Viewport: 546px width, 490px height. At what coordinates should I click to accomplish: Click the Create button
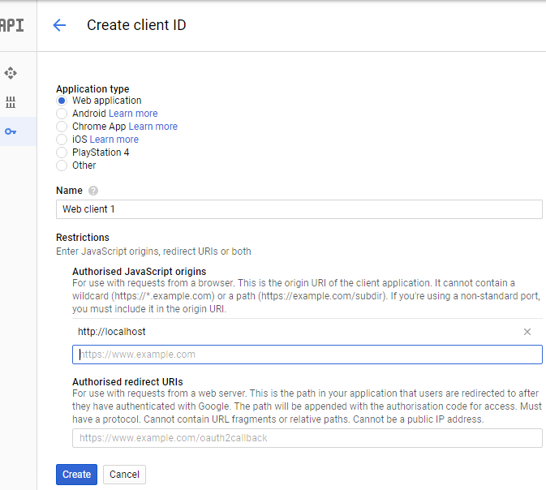click(76, 475)
